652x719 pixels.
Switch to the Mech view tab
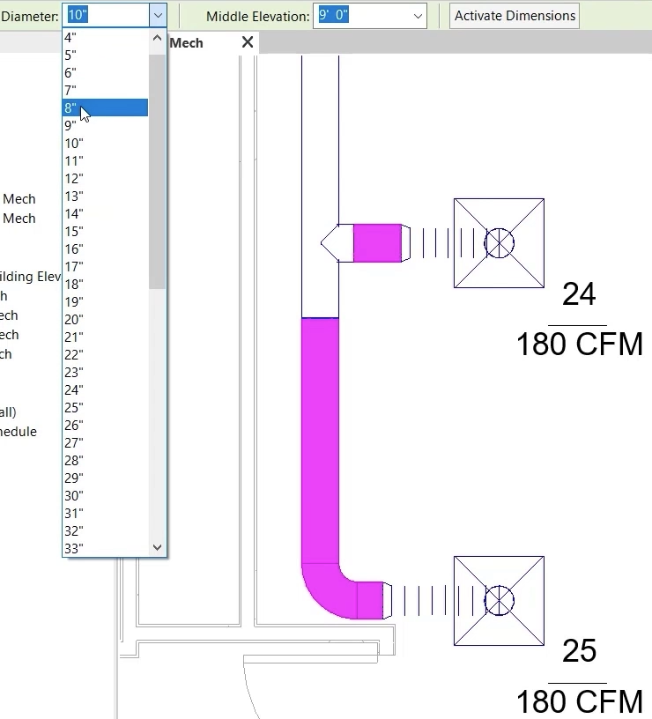pos(186,43)
